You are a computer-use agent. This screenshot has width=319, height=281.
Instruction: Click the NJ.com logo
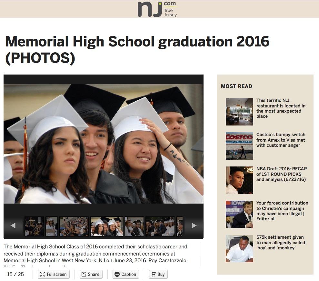coord(157,9)
